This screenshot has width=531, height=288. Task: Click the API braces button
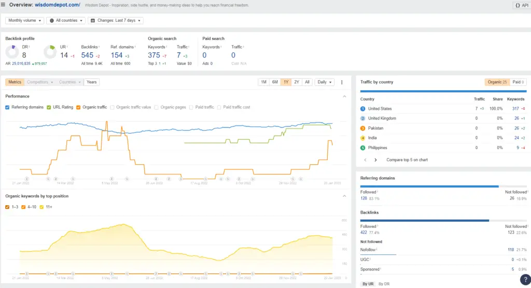[x=522, y=5]
